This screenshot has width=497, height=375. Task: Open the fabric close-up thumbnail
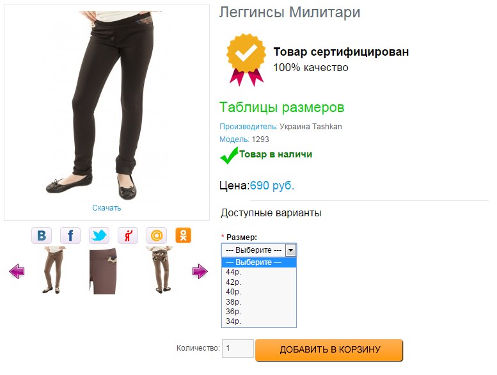pos(106,272)
